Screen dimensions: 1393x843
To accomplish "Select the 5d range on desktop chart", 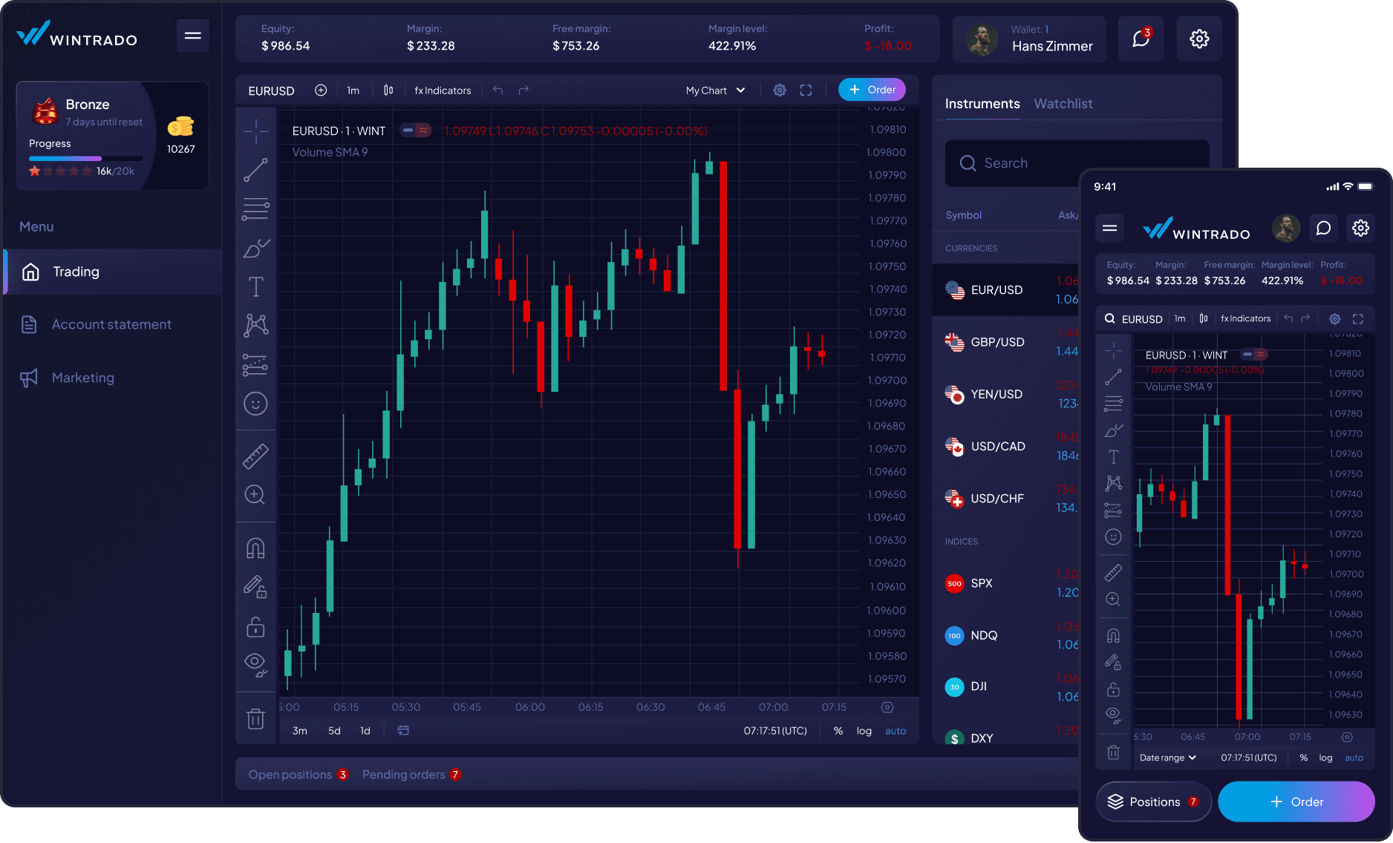I will pyautogui.click(x=334, y=731).
